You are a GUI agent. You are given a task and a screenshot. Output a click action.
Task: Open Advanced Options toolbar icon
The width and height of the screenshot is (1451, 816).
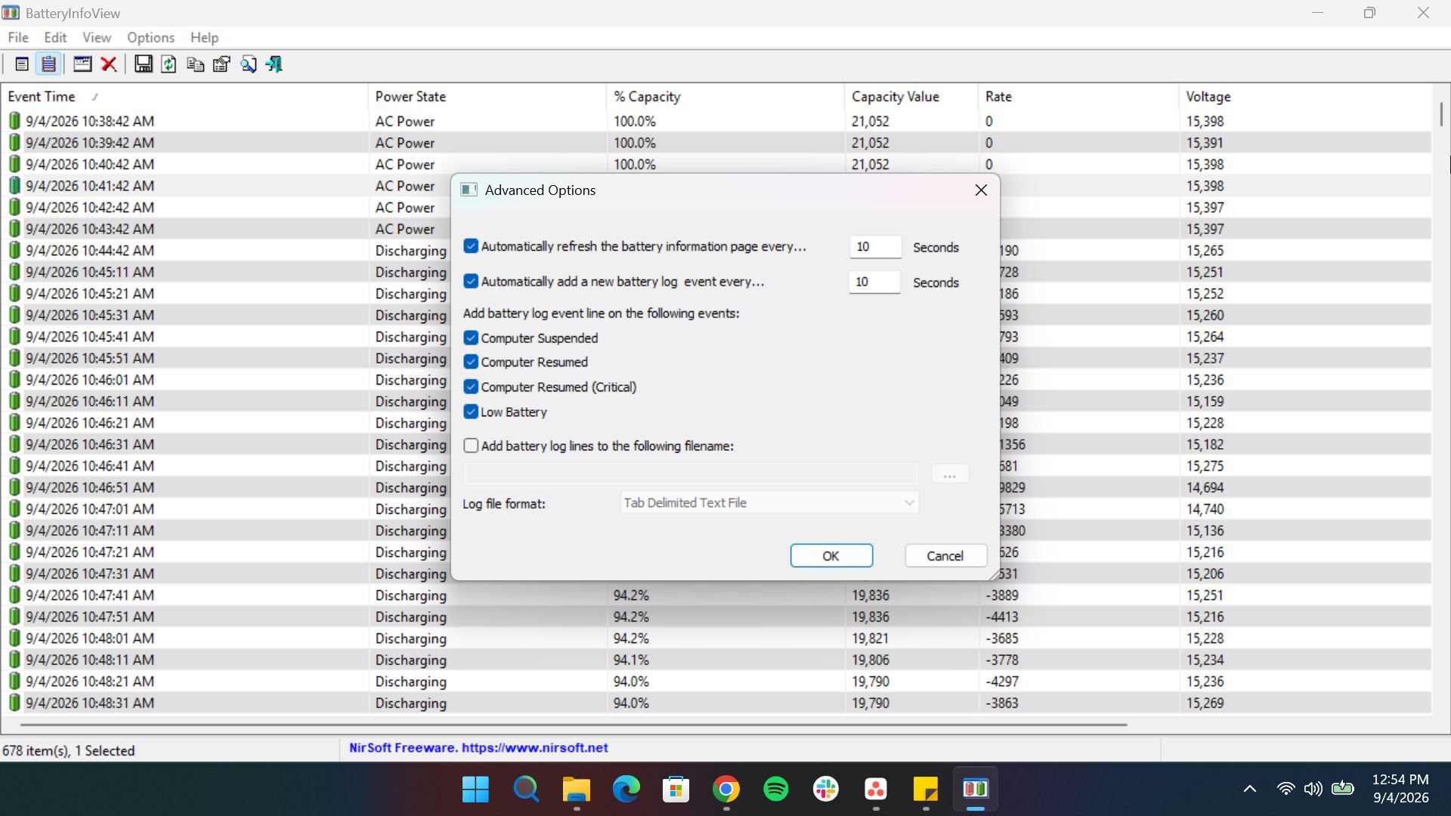click(x=82, y=64)
